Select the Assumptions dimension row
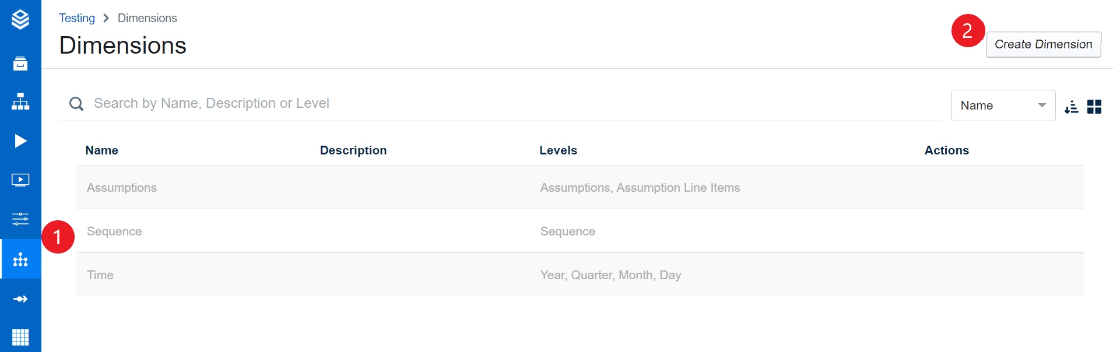 coord(122,188)
